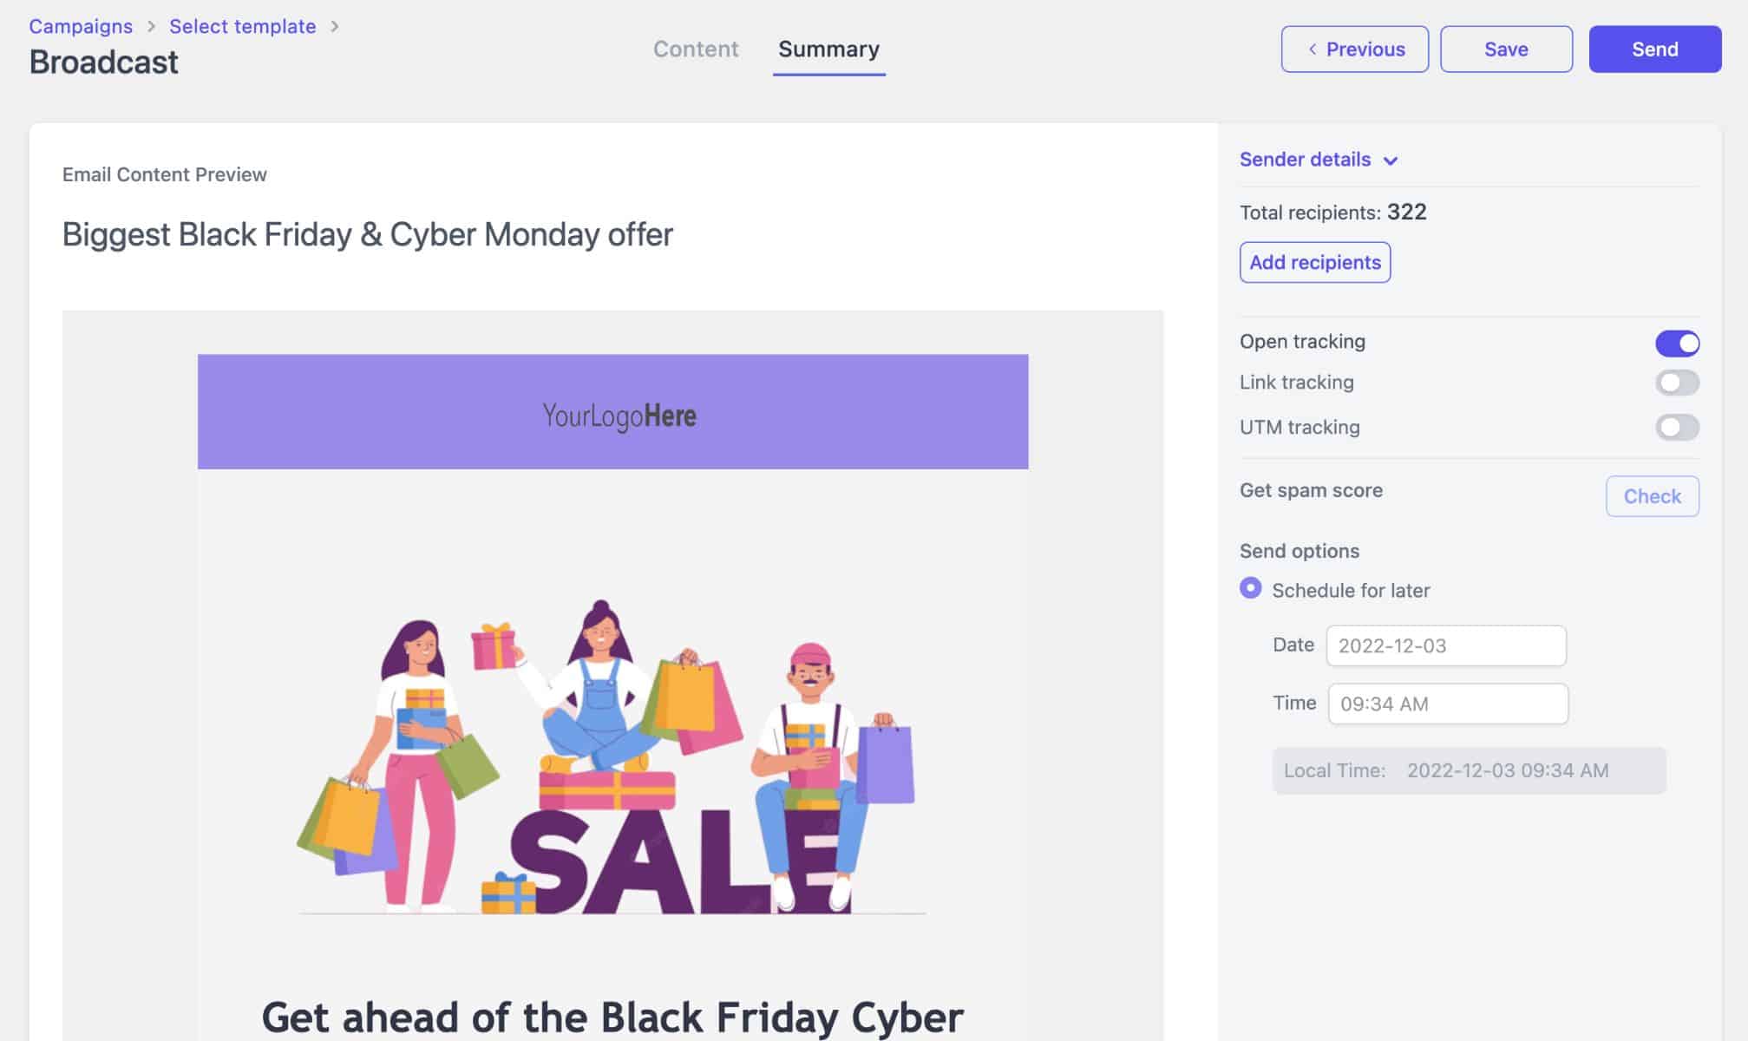1748x1041 pixels.
Task: Click the Campaigns breadcrumb link
Action: (79, 25)
